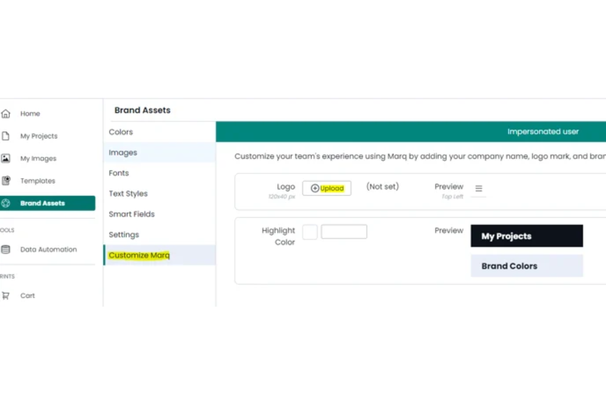Screen dimensions: 606x404
Task: Open the Home page link
Action: coord(30,114)
